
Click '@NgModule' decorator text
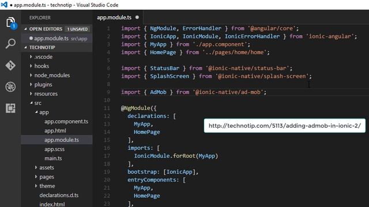135,108
